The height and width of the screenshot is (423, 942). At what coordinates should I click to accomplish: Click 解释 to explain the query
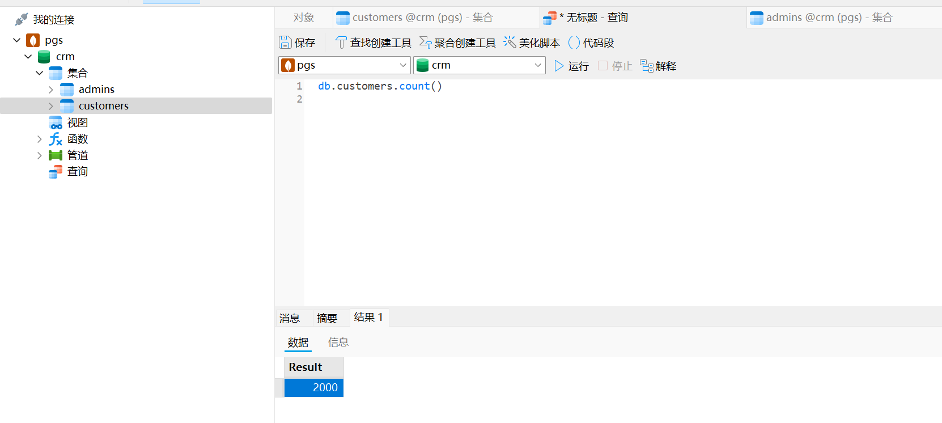click(x=658, y=66)
